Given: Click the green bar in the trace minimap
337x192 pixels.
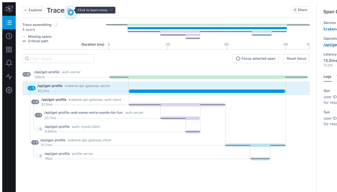Looking at the screenshot, I should click(208, 25).
